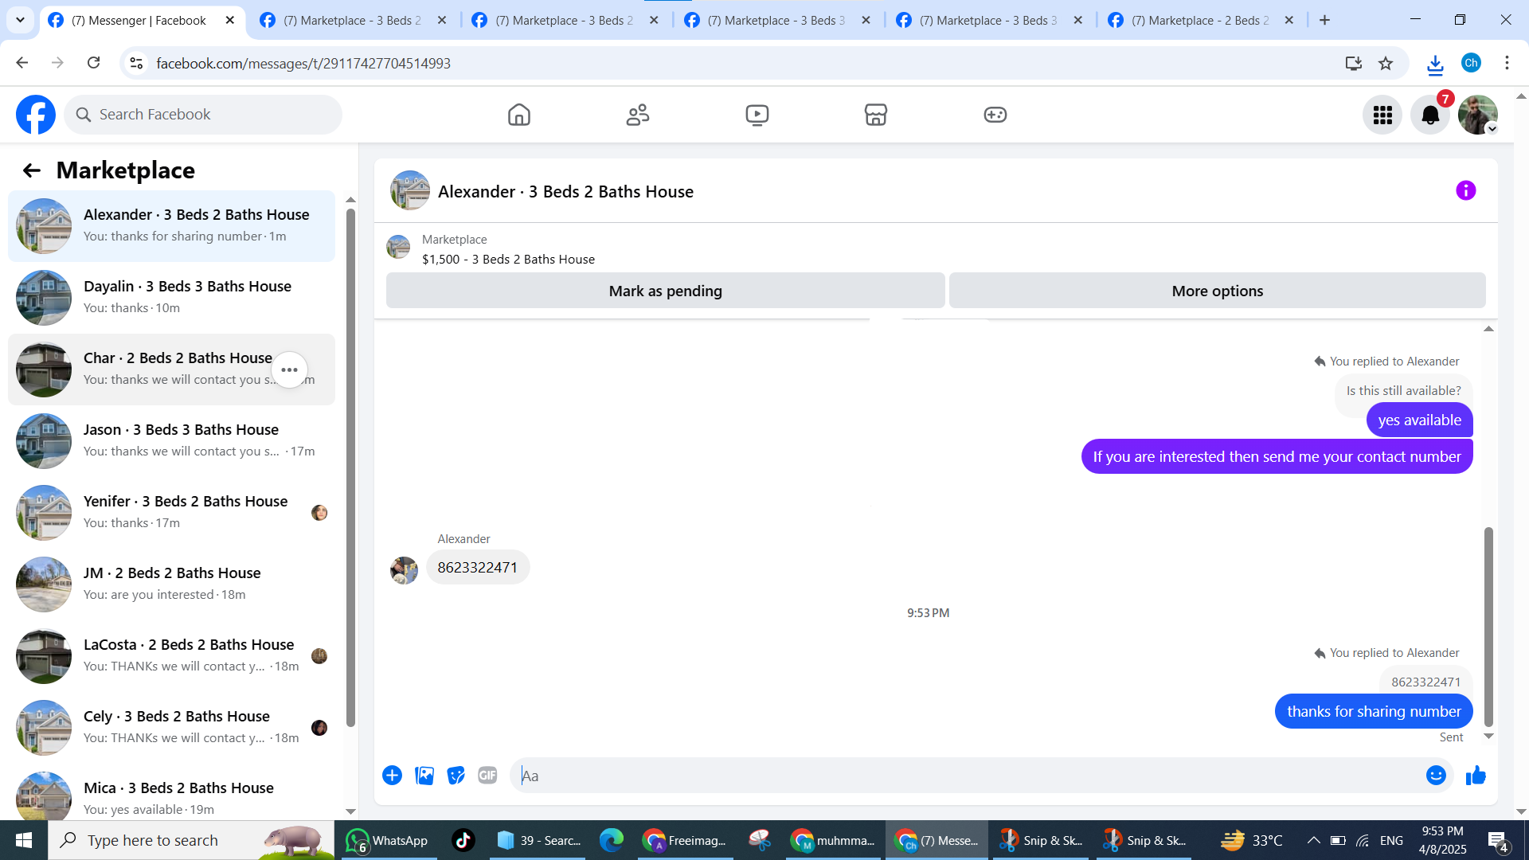Switch to the Marketplace - 2 Beds browser tab
The height and width of the screenshot is (860, 1529).
pos(1200,20)
